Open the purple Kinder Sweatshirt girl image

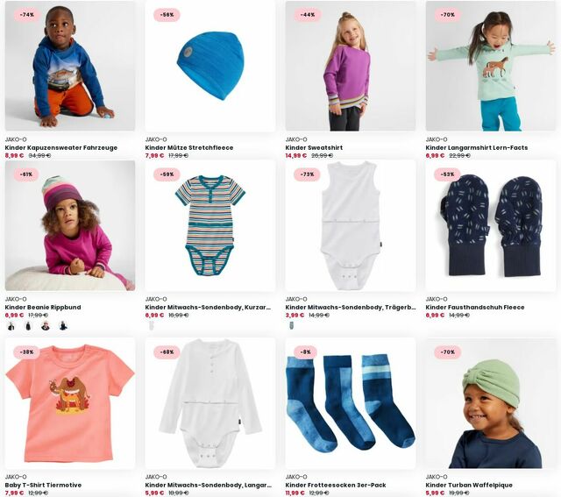click(x=351, y=67)
